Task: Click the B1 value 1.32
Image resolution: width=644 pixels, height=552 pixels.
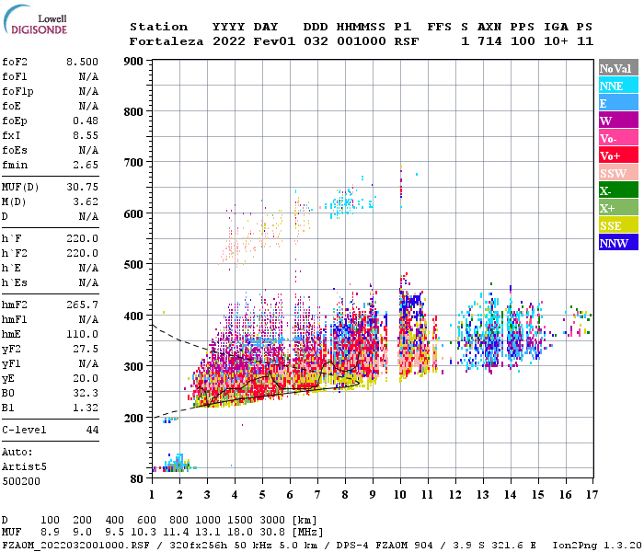Action: (x=86, y=408)
